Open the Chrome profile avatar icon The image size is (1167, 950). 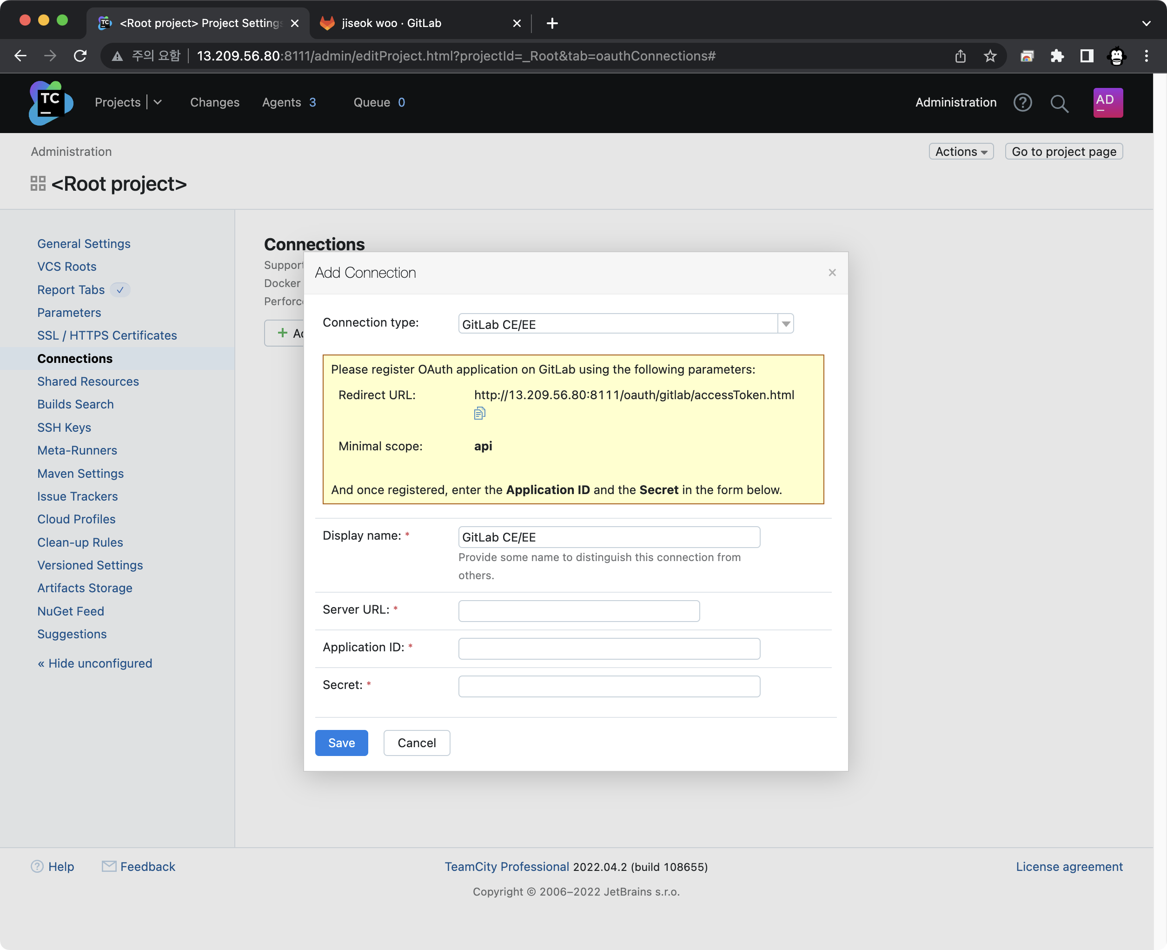(x=1116, y=56)
